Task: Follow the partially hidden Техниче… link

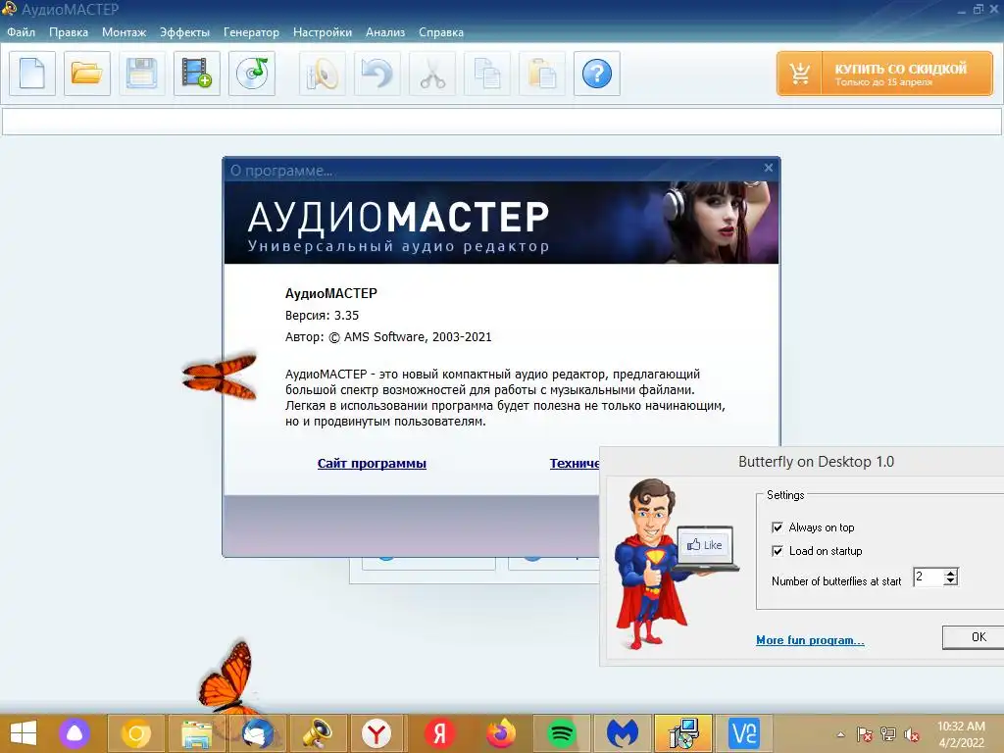Action: [x=575, y=463]
